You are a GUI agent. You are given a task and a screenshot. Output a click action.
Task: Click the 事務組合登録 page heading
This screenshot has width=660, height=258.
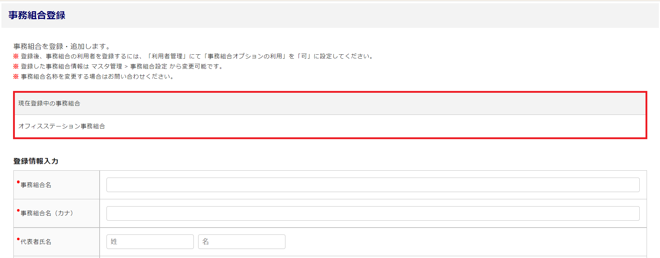(x=37, y=15)
